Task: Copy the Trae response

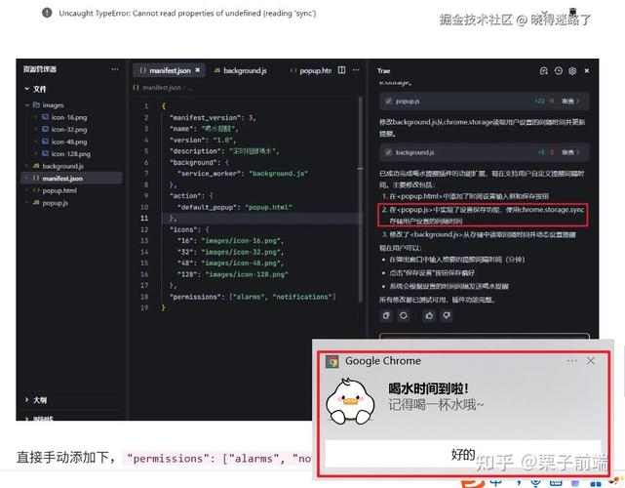Action: pyautogui.click(x=386, y=315)
